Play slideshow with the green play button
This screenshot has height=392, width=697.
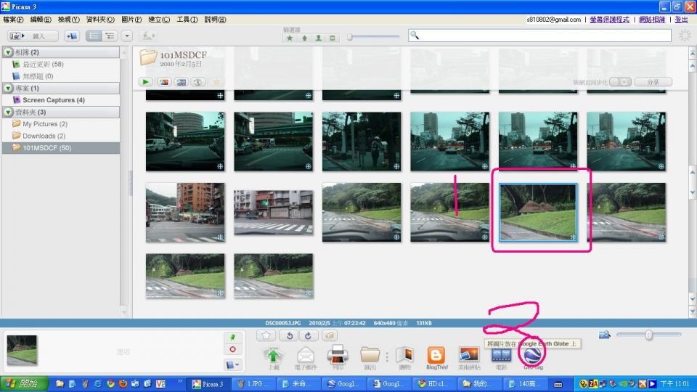pyautogui.click(x=146, y=82)
